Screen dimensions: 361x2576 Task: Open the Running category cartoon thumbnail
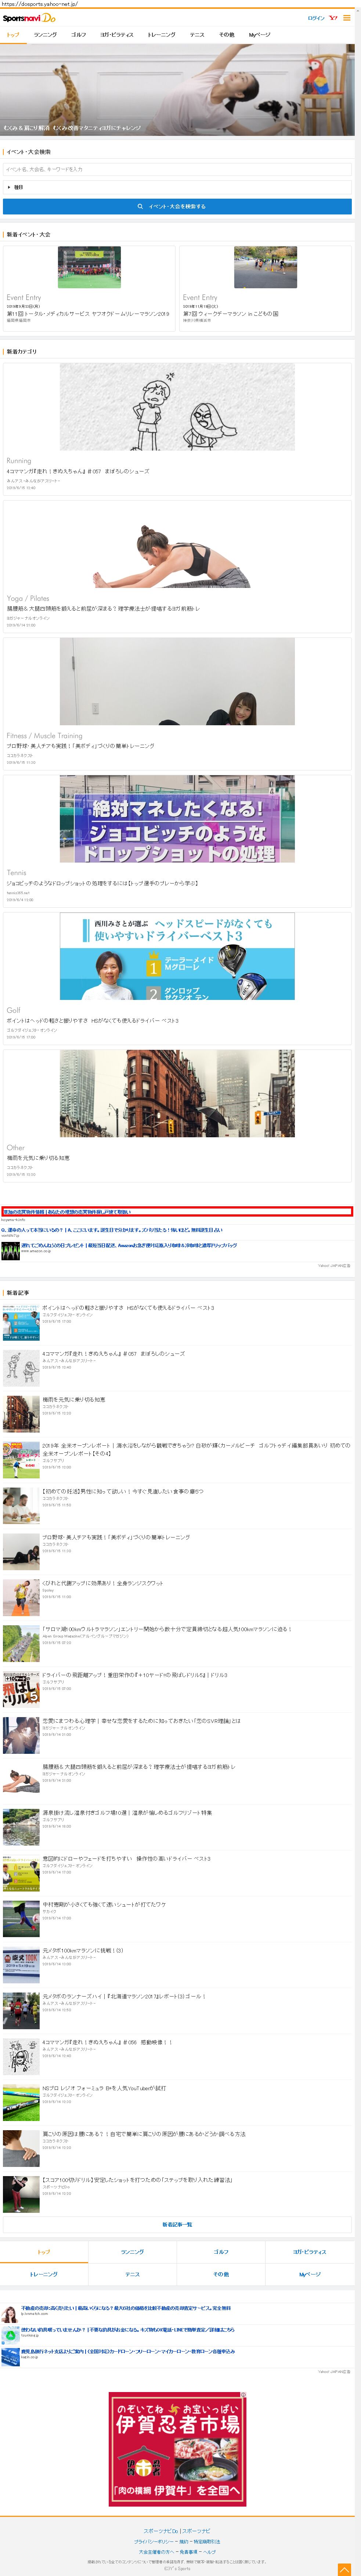pyautogui.click(x=177, y=407)
